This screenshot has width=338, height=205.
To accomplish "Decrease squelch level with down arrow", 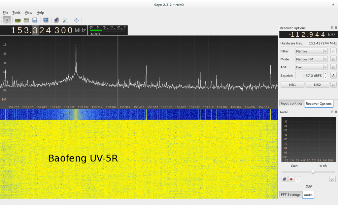I will (326, 77).
